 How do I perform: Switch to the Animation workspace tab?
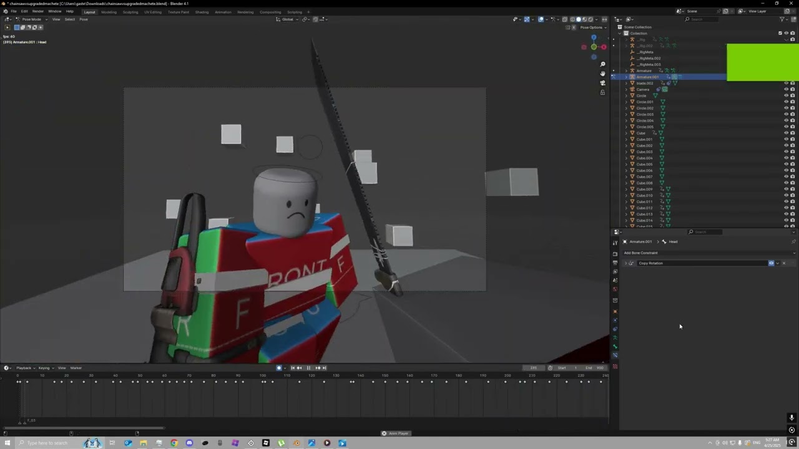point(223,12)
